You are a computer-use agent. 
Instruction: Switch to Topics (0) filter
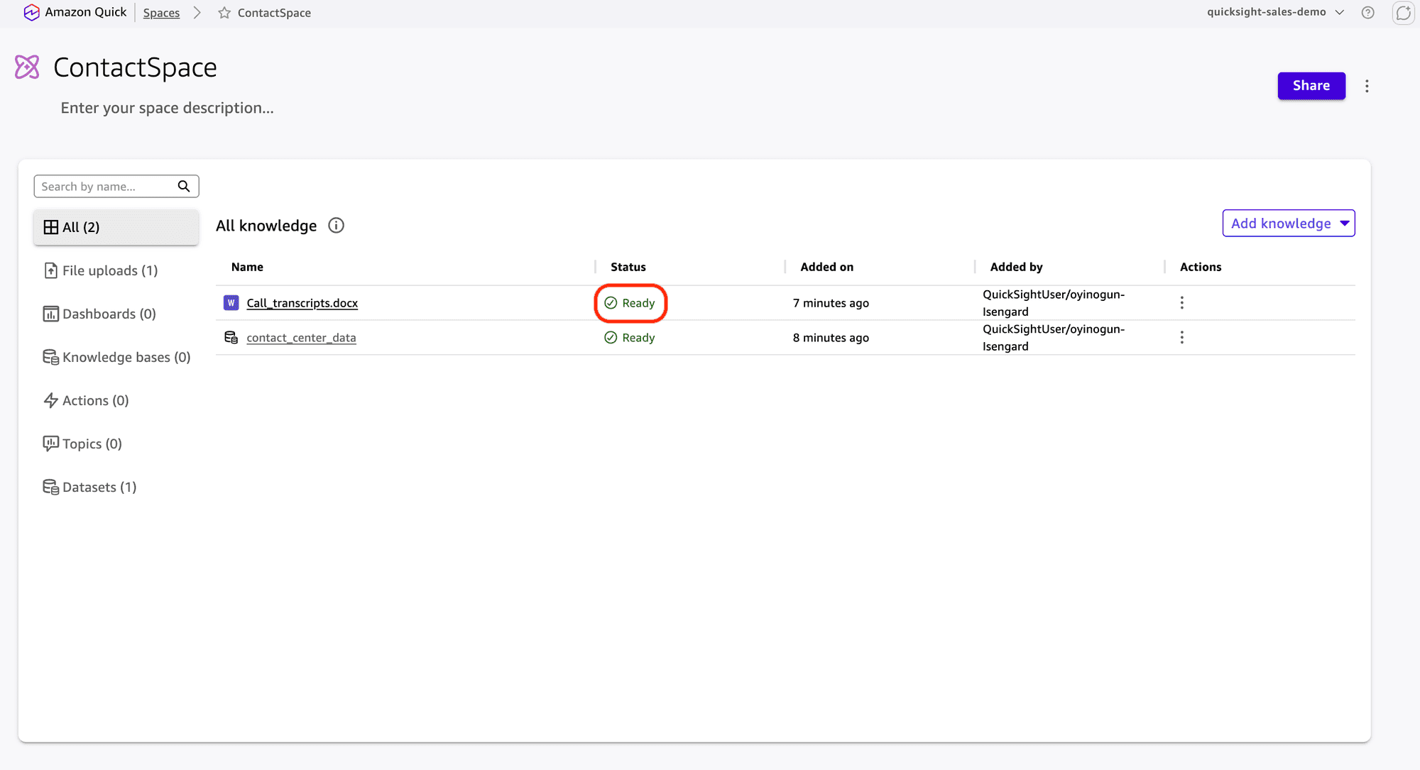[116, 444]
